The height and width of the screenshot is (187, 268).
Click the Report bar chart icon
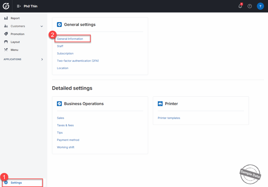coord(6,18)
